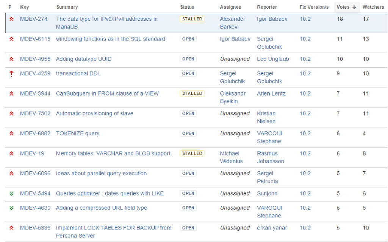Viewport: 388px width, 242px height.
Task: Open the 10.2 fix version for MDEV-274
Action: coord(305,19)
